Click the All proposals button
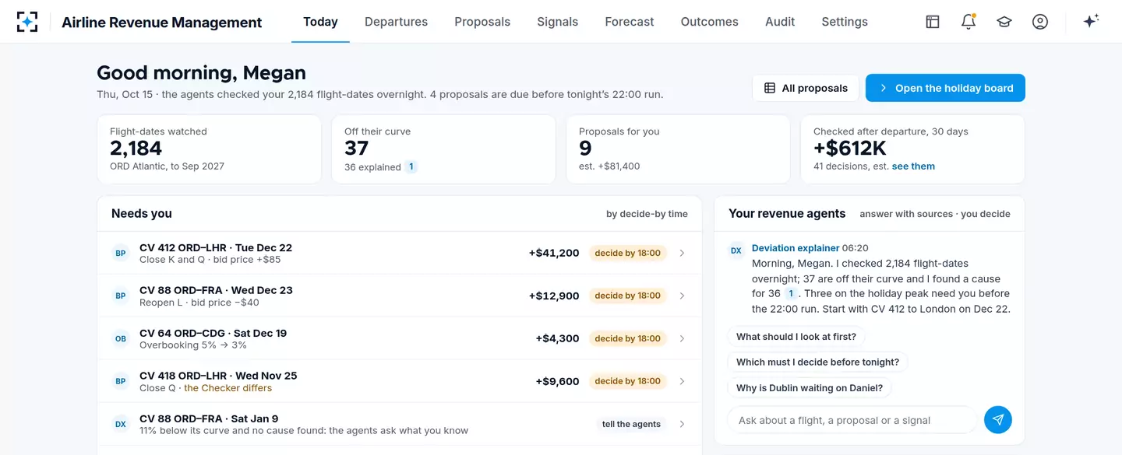The image size is (1122, 455). tap(806, 88)
